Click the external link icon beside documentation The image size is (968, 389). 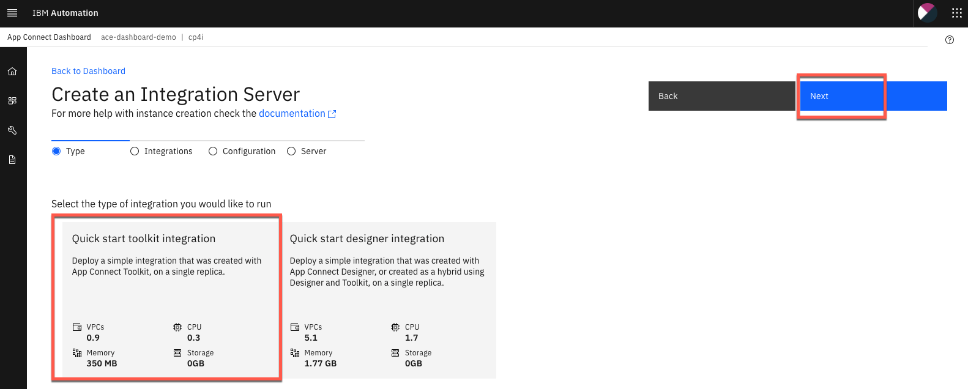pos(332,113)
